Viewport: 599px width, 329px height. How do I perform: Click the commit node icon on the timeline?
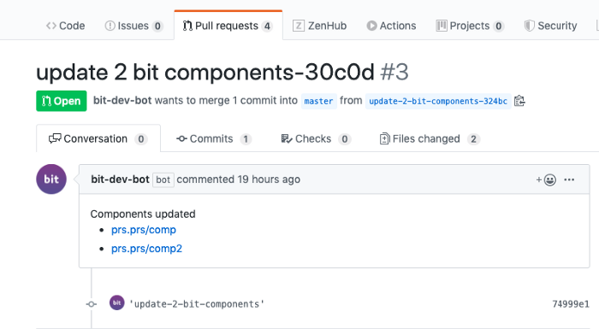91,304
